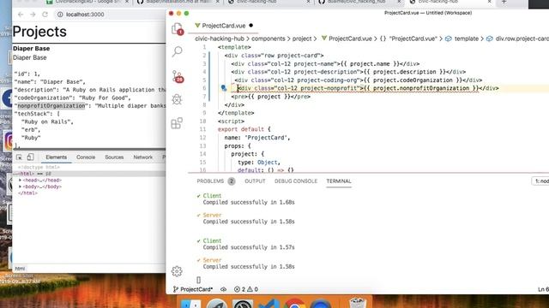This screenshot has height=308, width=549.
Task: Open the DEBUG CONSOLE panel tab
Action: pyautogui.click(x=296, y=181)
